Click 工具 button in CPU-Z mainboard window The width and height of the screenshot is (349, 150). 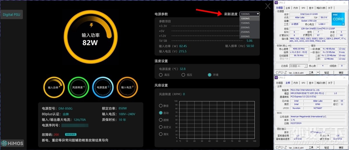coord(311,147)
